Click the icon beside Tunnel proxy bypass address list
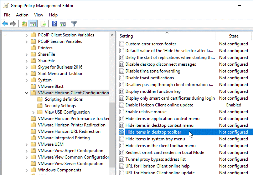This screenshot has width=253, height=175. point(122,159)
